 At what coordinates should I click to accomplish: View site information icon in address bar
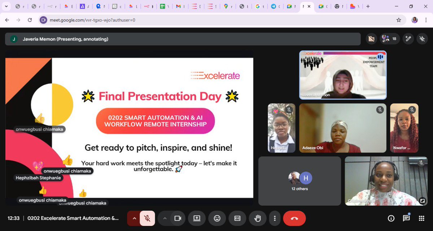point(43,20)
